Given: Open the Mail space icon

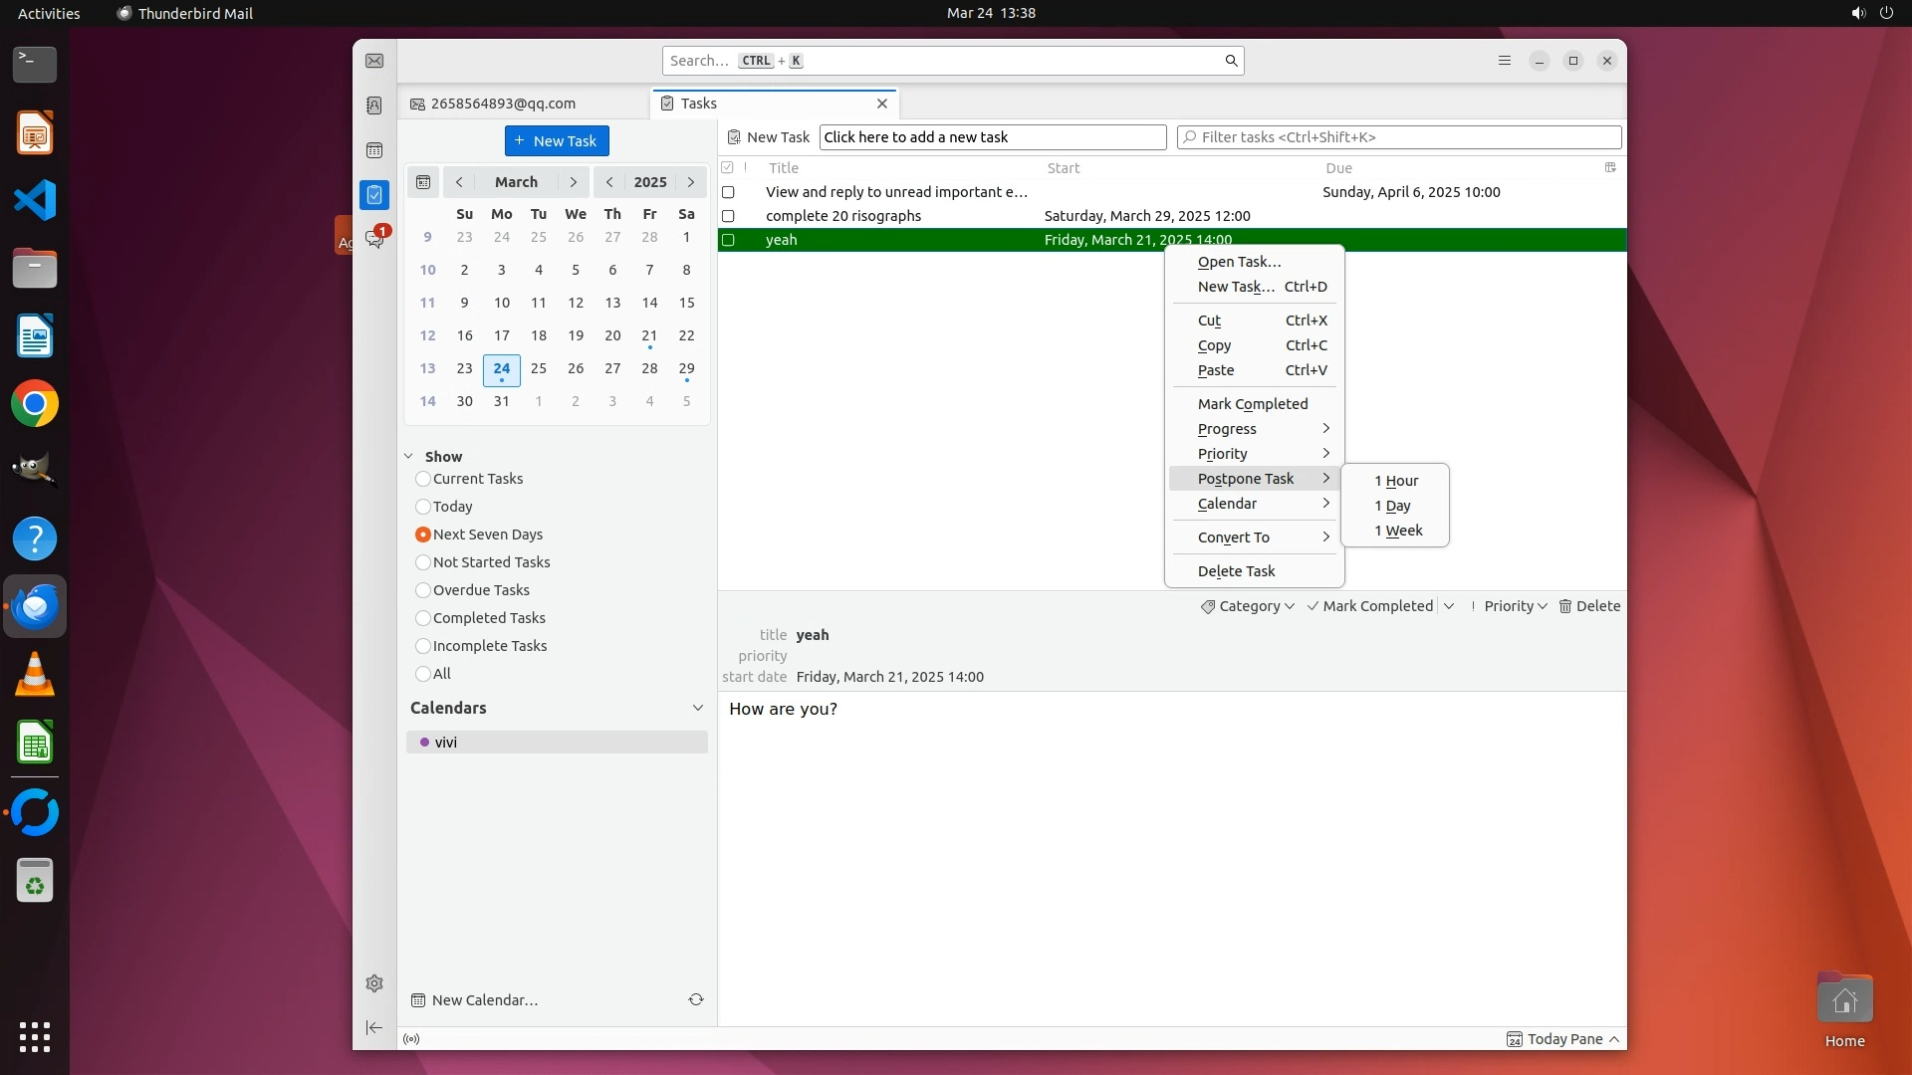Looking at the screenshot, I should coord(374,61).
